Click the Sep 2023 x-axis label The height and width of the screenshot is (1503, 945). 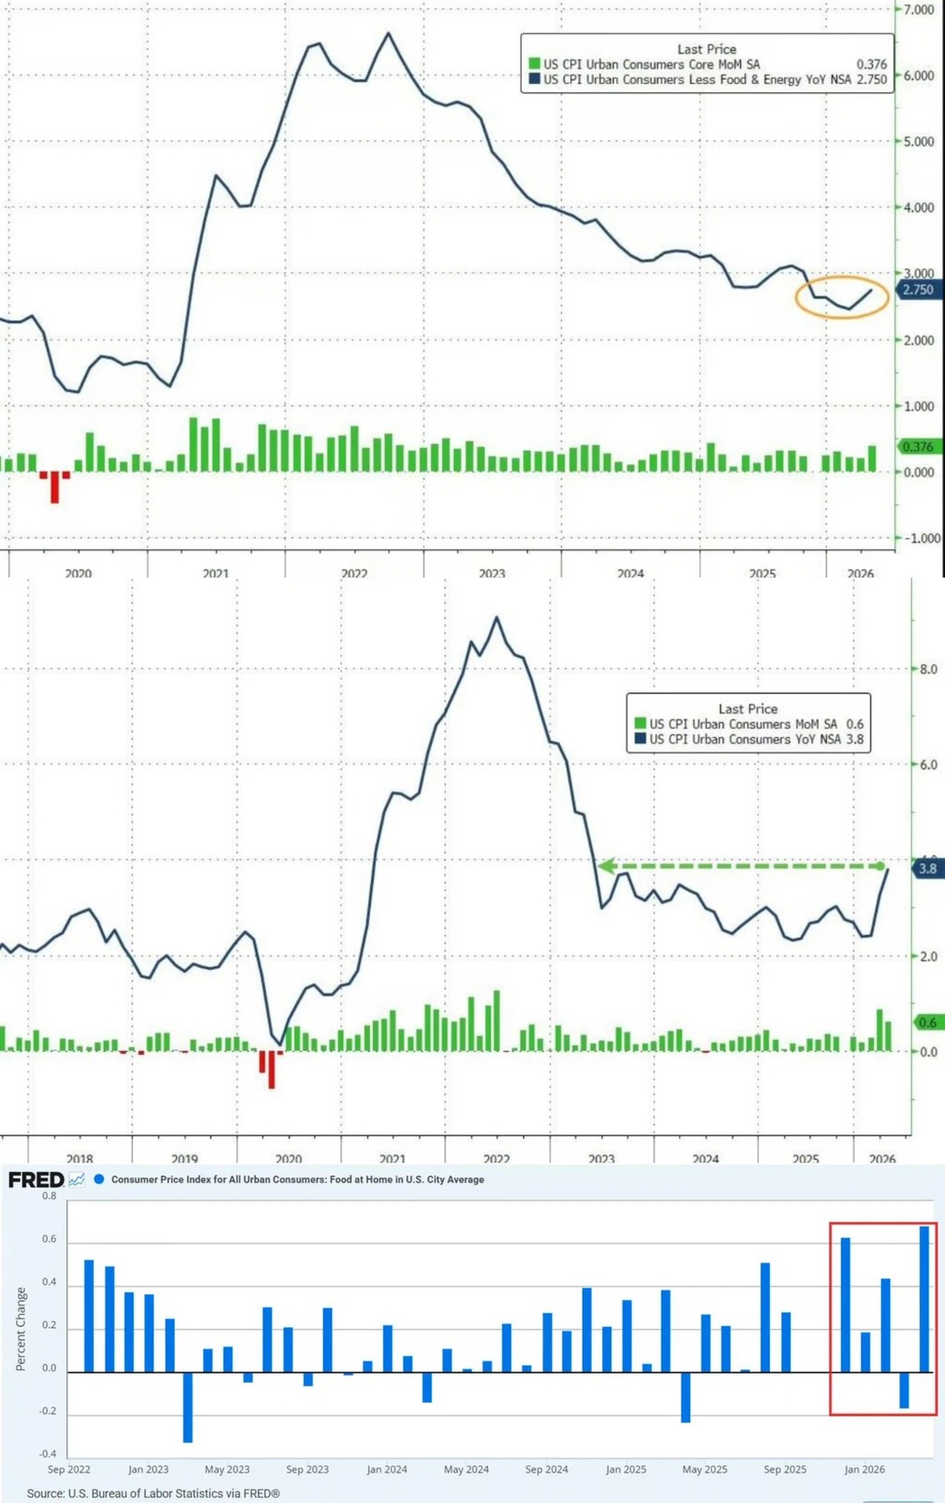308,1470
